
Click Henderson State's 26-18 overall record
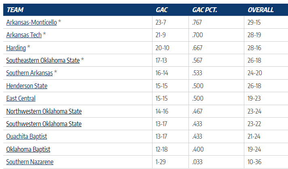(254, 86)
